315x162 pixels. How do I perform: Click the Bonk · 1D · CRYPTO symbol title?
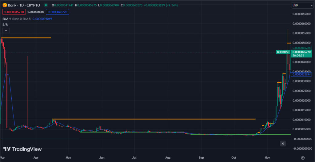pos(24,5)
